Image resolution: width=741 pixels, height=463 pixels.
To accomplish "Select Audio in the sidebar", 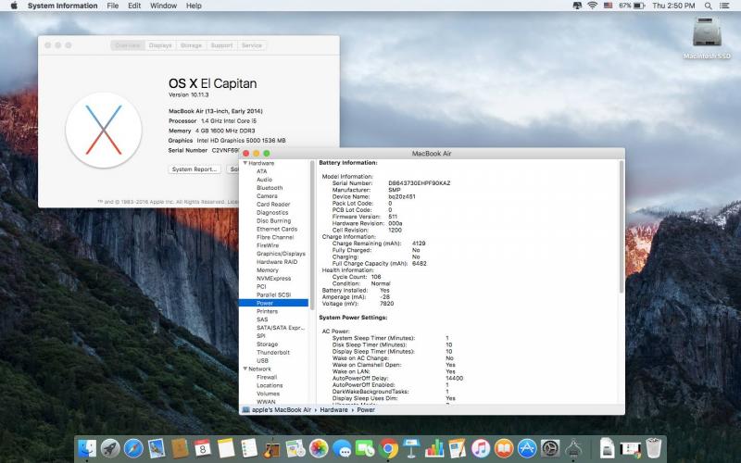I will click(264, 180).
